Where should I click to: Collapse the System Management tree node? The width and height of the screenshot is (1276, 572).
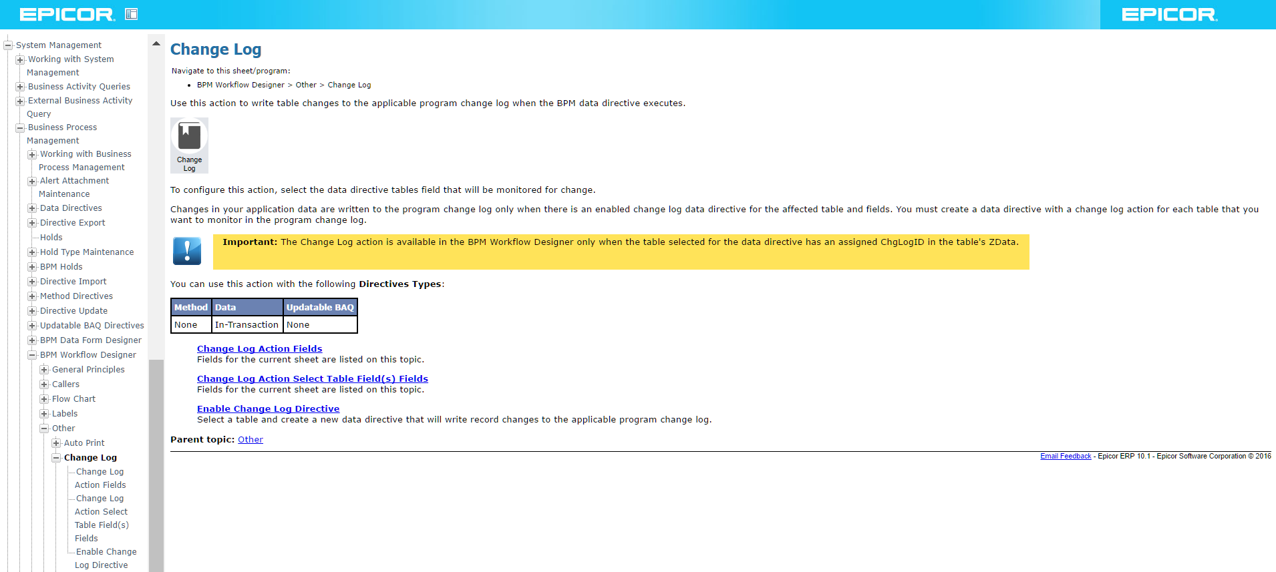(9, 45)
